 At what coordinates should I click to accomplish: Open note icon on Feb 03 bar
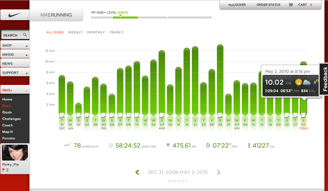103,115
